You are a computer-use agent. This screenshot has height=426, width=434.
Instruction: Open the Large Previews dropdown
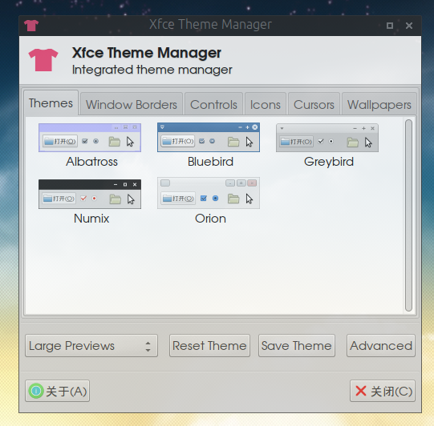click(91, 346)
